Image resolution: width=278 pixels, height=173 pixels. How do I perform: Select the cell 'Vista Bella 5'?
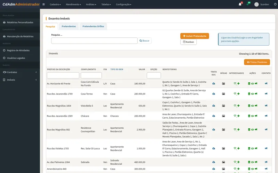click(87, 106)
